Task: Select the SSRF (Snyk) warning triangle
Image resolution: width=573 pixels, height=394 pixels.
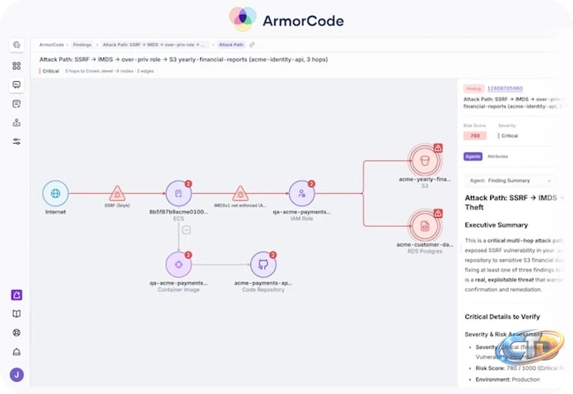Action: point(117,193)
